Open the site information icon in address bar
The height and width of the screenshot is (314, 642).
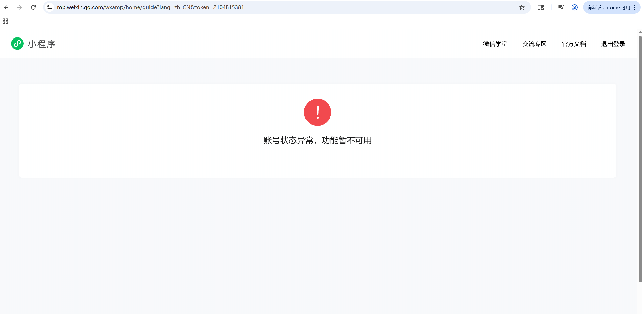(x=50, y=7)
